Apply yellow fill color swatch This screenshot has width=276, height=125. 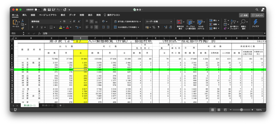pos(61,27)
